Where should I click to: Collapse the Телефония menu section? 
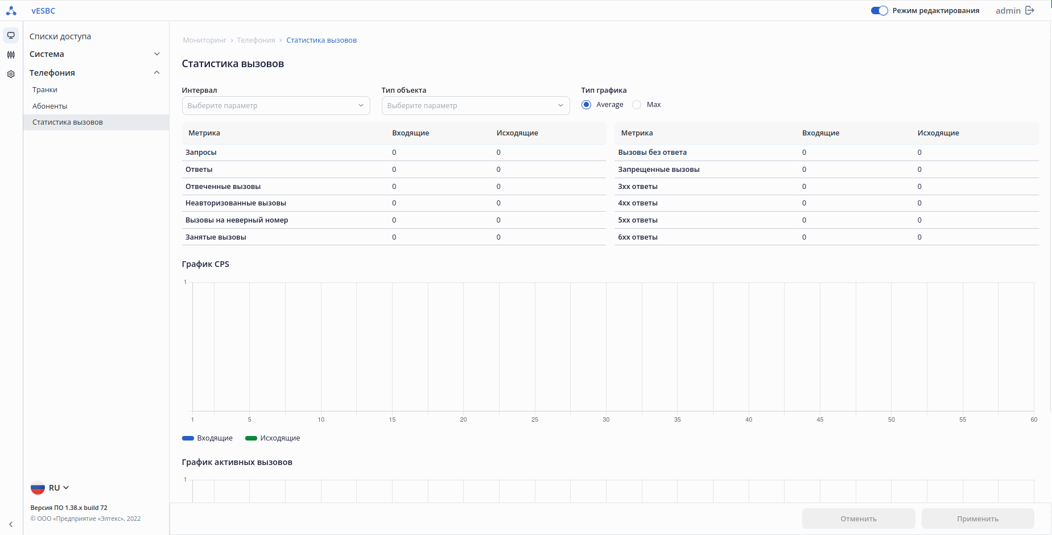[x=156, y=73]
